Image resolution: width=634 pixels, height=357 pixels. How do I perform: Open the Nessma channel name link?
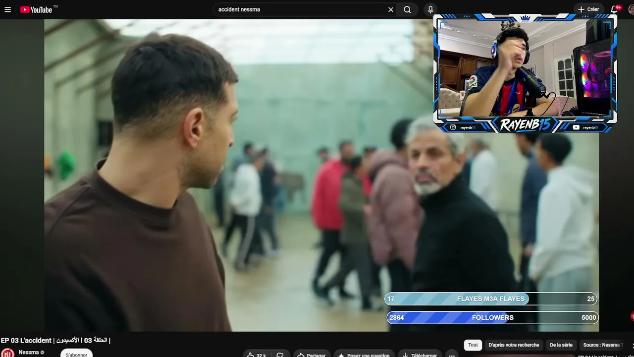pos(29,353)
